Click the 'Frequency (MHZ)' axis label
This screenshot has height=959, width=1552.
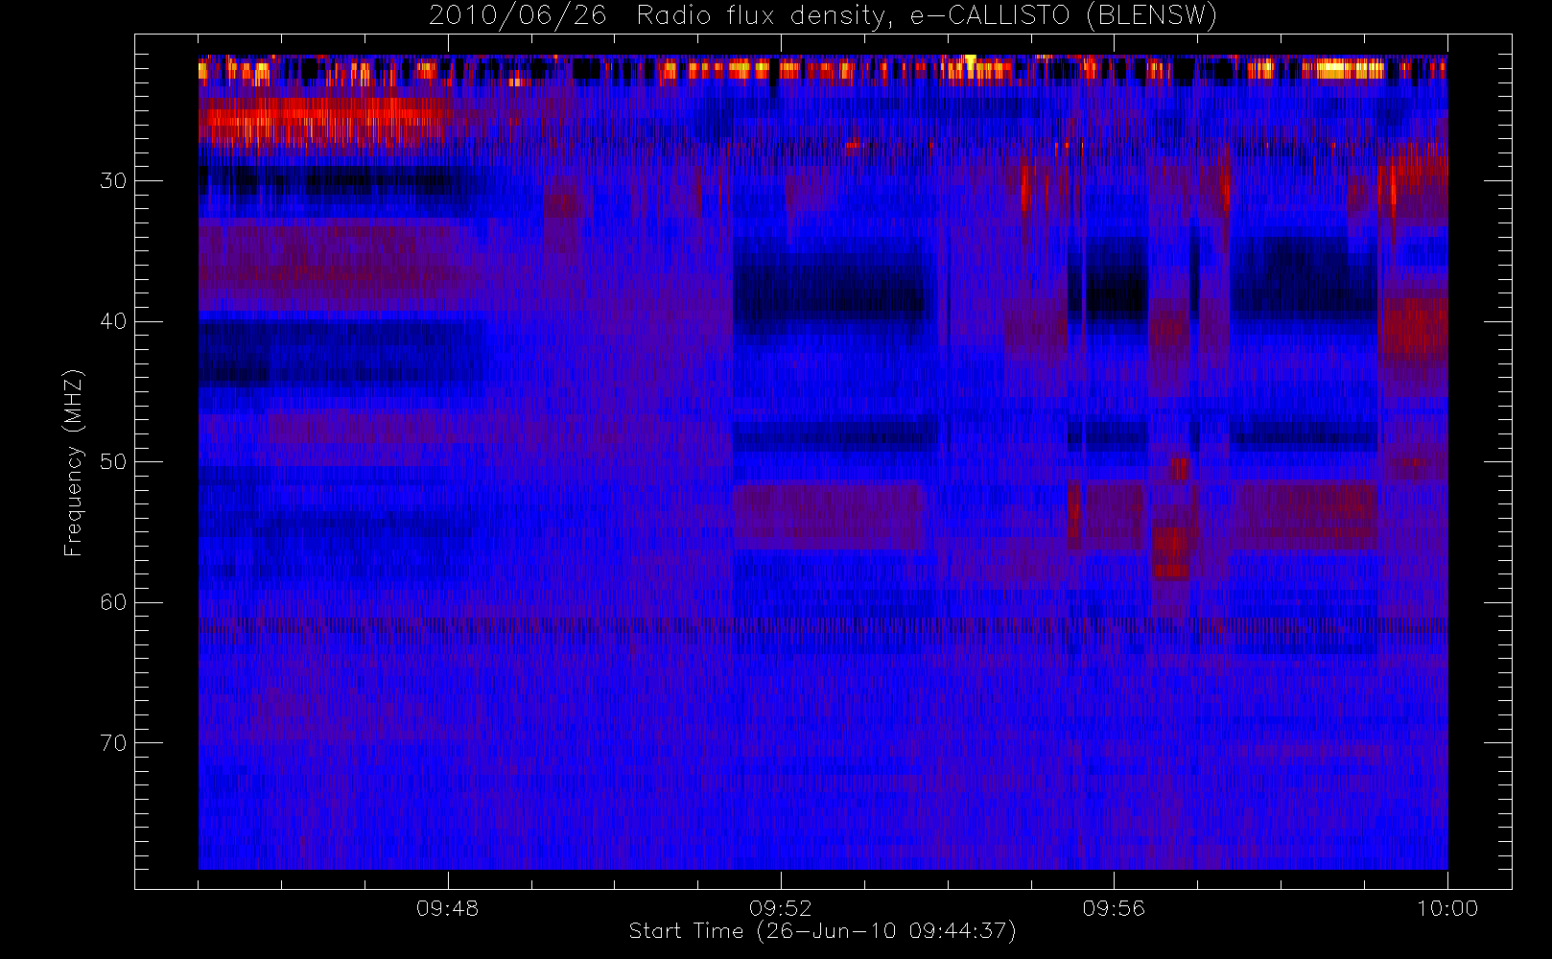(x=73, y=462)
